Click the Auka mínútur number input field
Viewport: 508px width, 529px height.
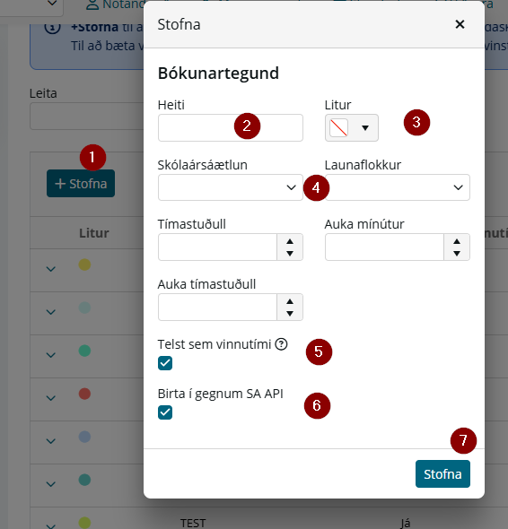click(384, 247)
